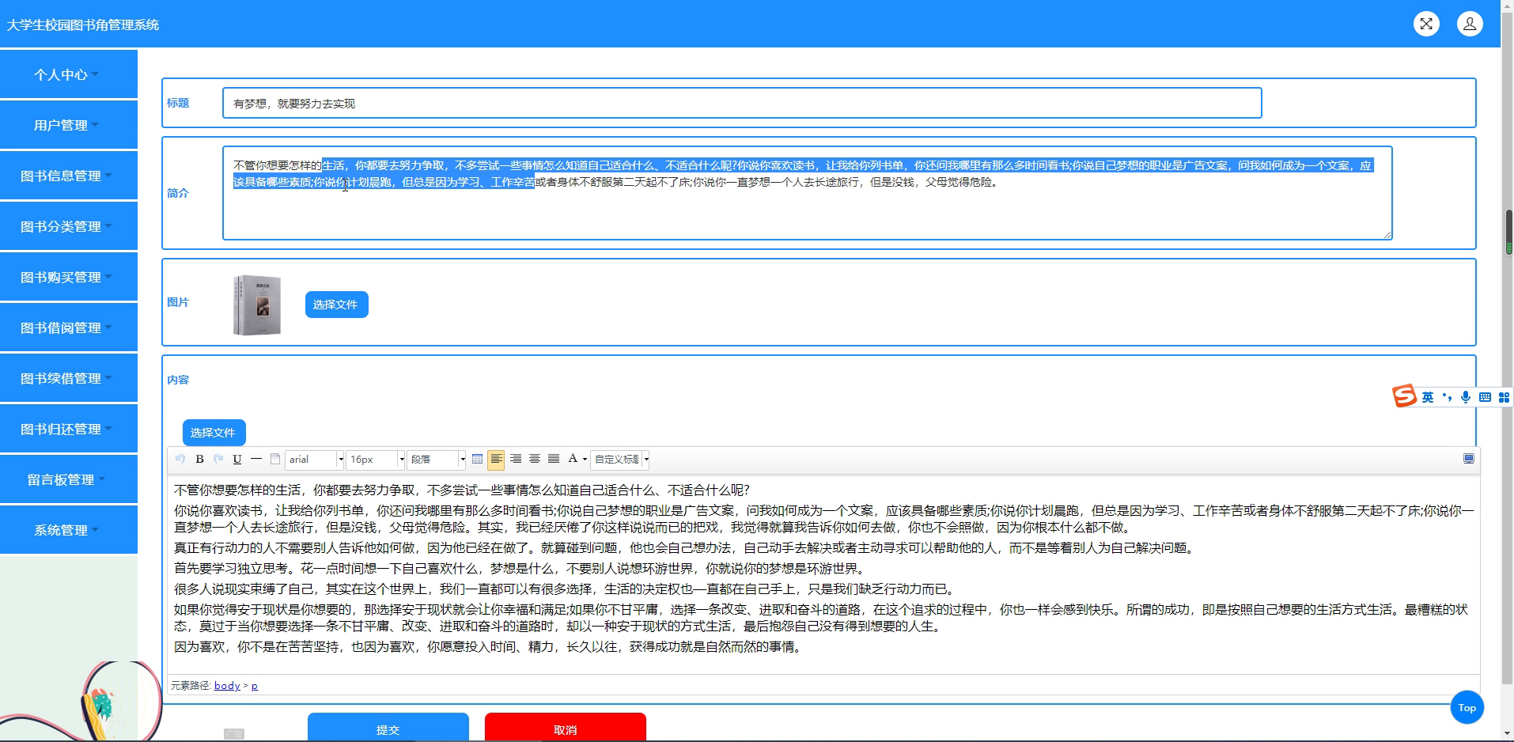Click editor paragraph starting 很多人说现实束缚了自己
This screenshot has height=742, width=1514.
[x=566, y=589]
